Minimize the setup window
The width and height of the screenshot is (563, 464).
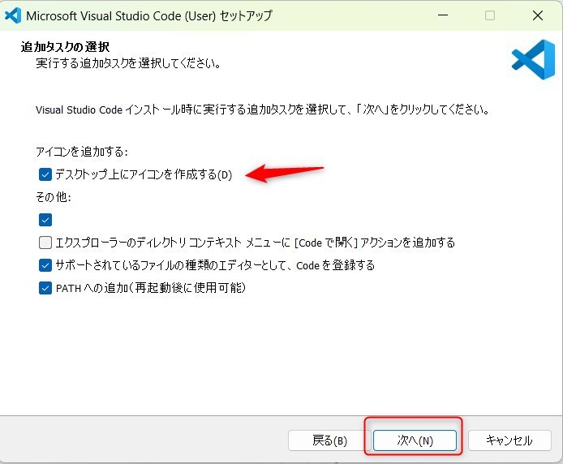point(443,15)
